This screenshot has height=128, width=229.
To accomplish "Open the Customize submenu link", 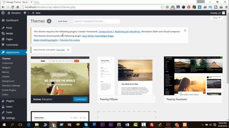I will tap(8, 63).
